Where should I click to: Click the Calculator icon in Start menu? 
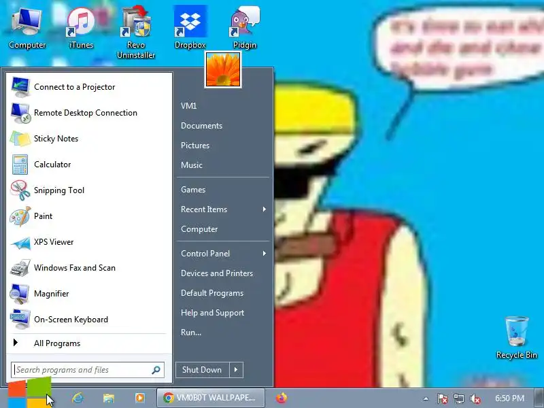pos(20,165)
